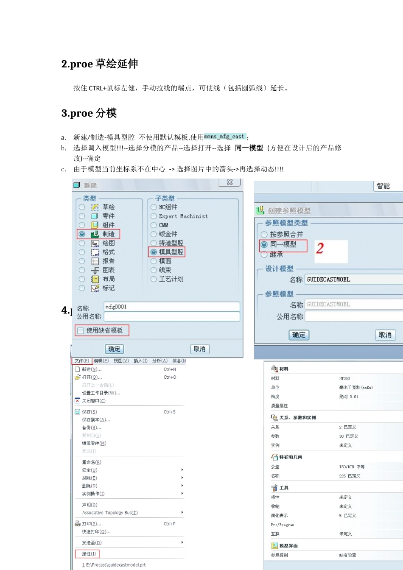Click the HT350 material value

tap(344, 378)
